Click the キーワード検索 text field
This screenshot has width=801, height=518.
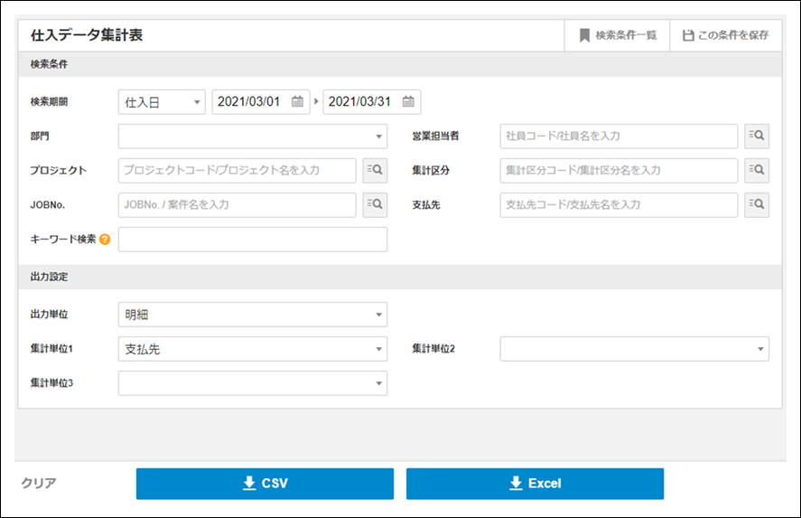pyautogui.click(x=253, y=240)
